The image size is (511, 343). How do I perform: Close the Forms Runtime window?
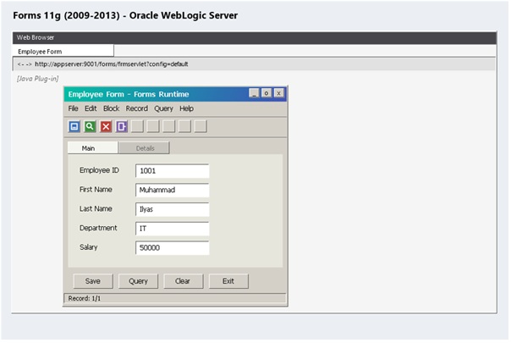(x=278, y=93)
